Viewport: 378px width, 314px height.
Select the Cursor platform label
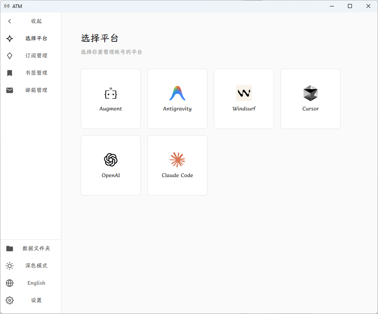(x=311, y=109)
